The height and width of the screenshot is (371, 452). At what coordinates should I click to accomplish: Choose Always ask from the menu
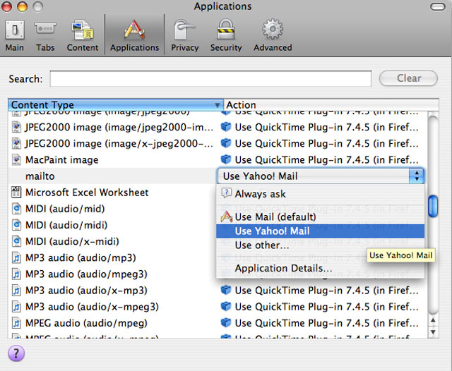320,194
